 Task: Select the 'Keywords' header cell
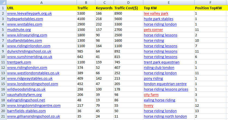pos(104,8)
